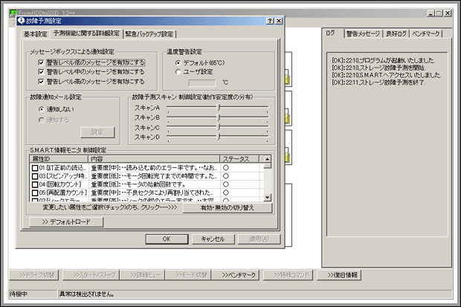Image resolution: width=461 pixels, height=307 pixels.
Task: Toggle 警告レベル中のメッセージを有効にする checkbox
Action: coord(41,72)
